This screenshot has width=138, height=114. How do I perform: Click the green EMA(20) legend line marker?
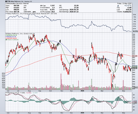pos(6,35)
